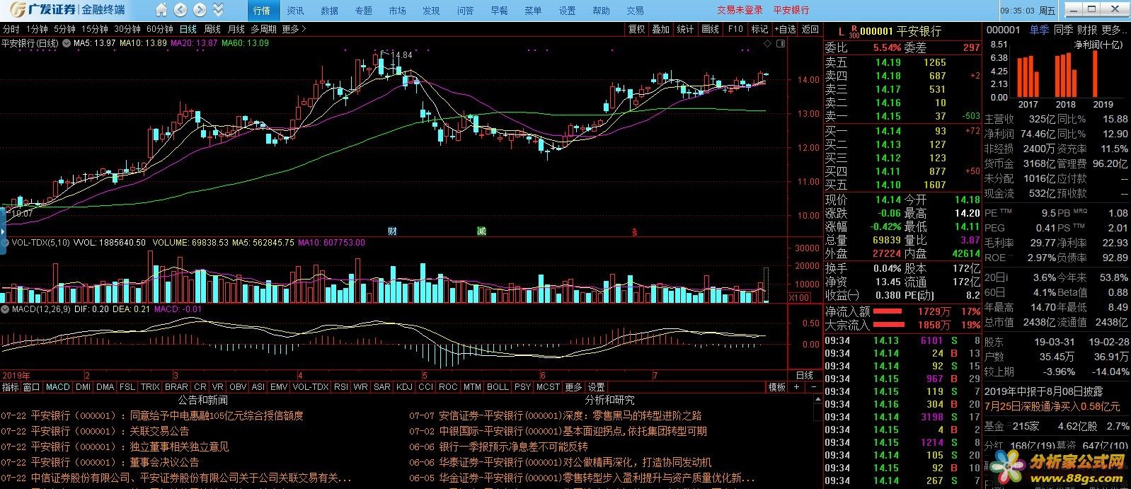Open the F10 company info button
Screen dimensions: 1131x489
pyautogui.click(x=735, y=29)
